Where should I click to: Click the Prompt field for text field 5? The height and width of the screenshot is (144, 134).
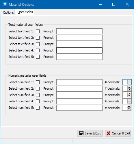coord(79,57)
